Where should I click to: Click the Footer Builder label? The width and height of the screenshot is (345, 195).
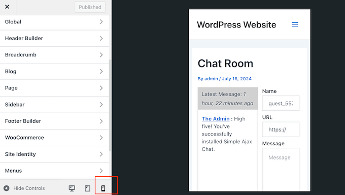(23, 121)
